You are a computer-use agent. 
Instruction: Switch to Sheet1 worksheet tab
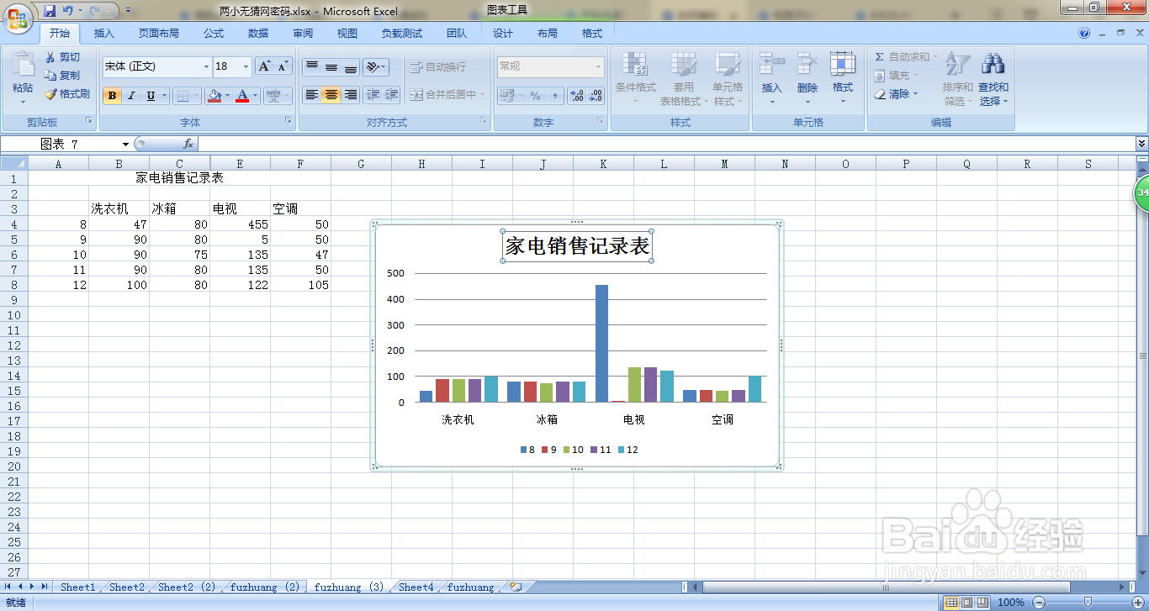tap(77, 587)
